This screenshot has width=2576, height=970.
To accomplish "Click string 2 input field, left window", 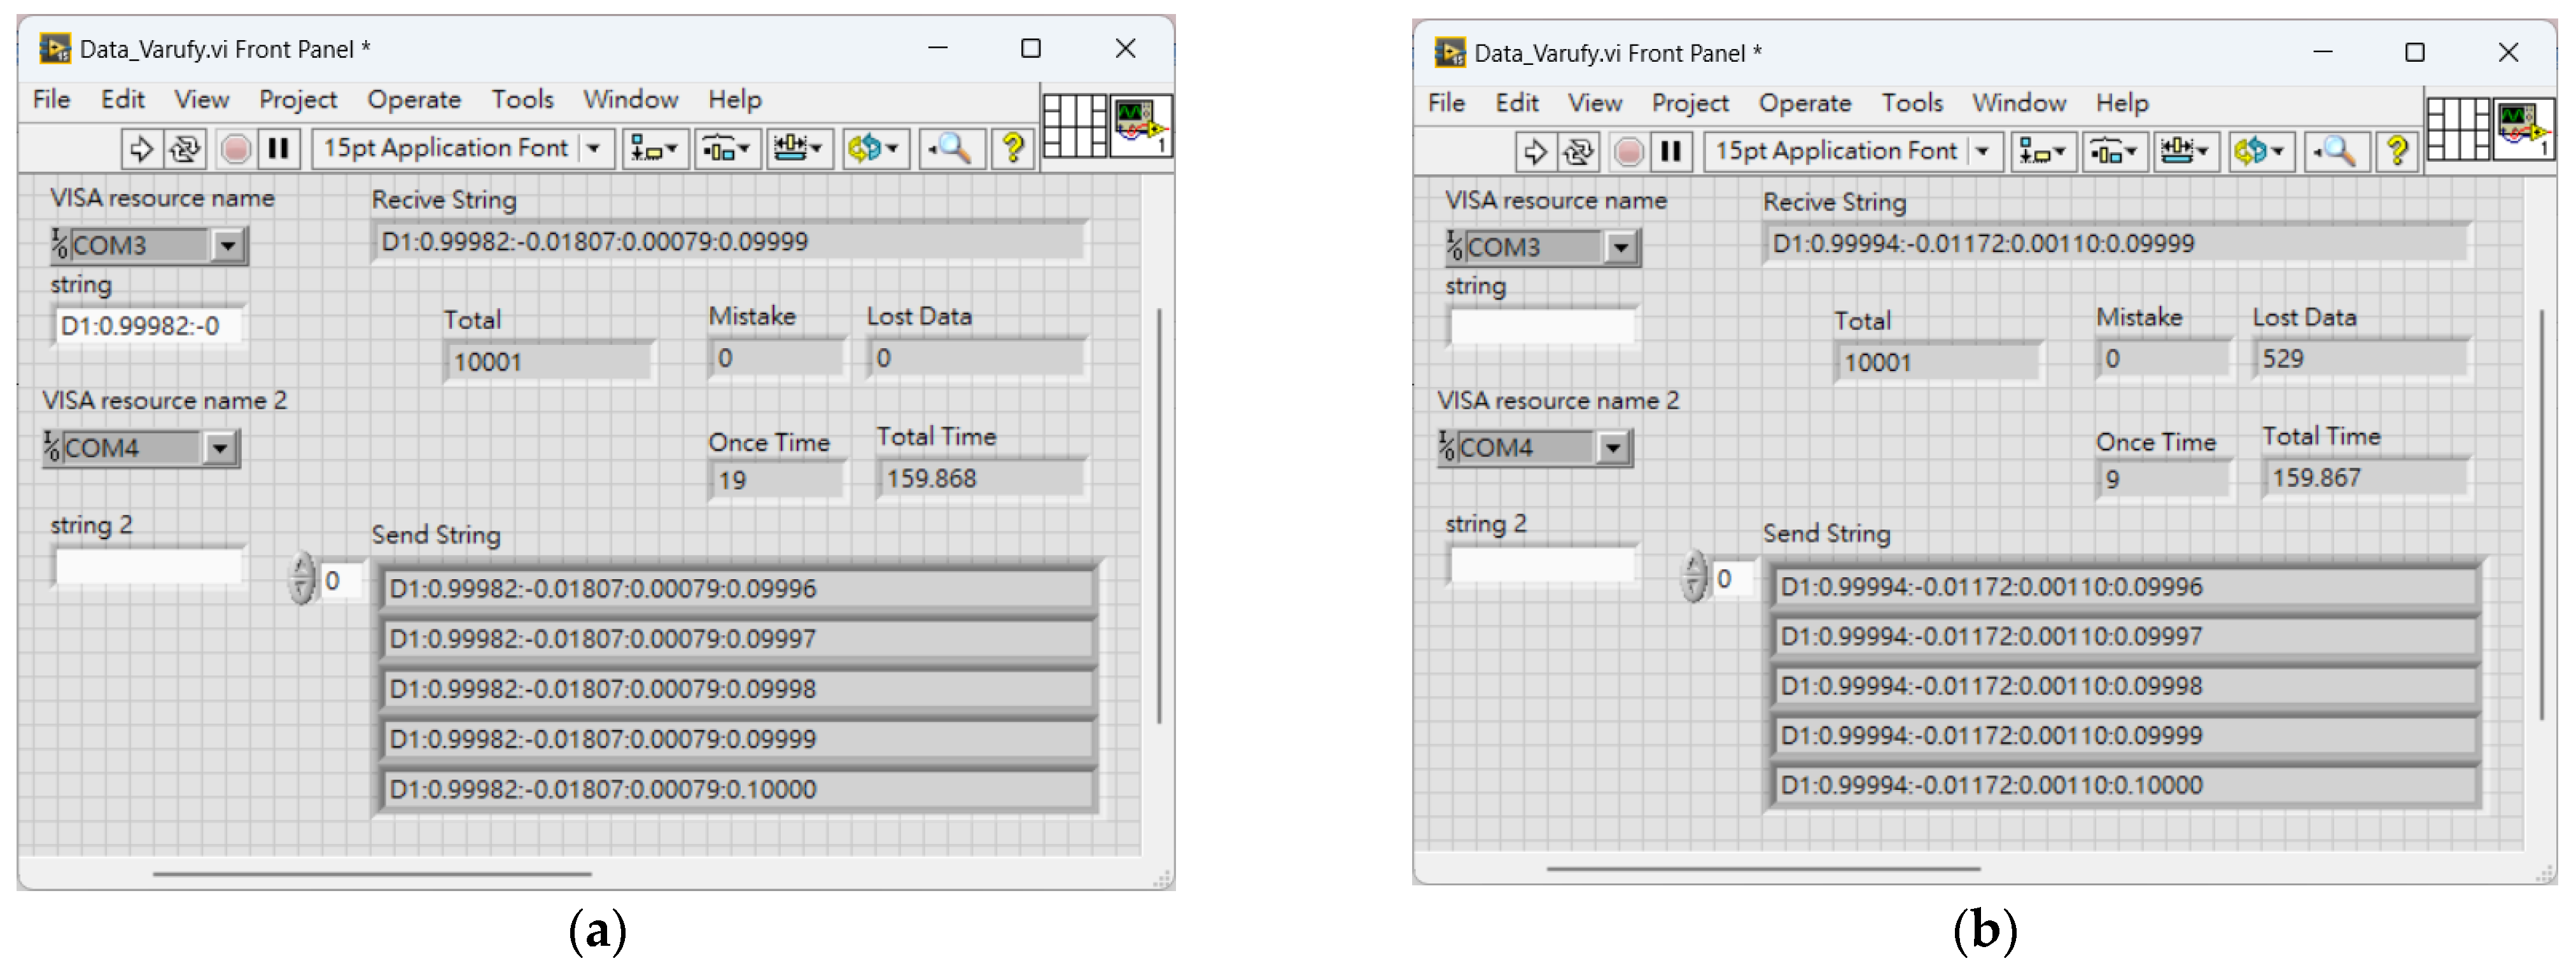I will [x=149, y=567].
